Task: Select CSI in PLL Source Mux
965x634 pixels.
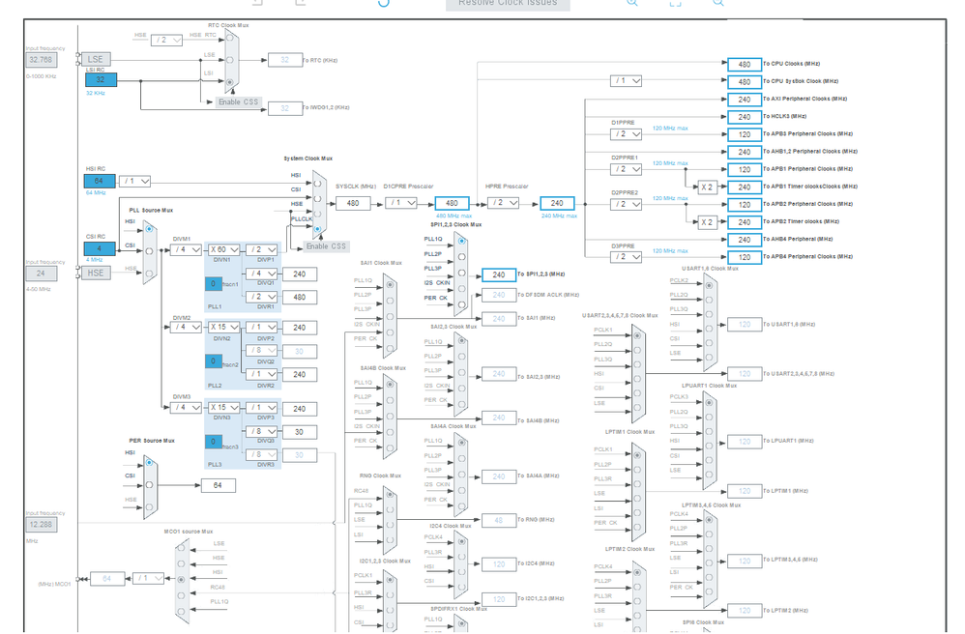Action: (x=149, y=251)
